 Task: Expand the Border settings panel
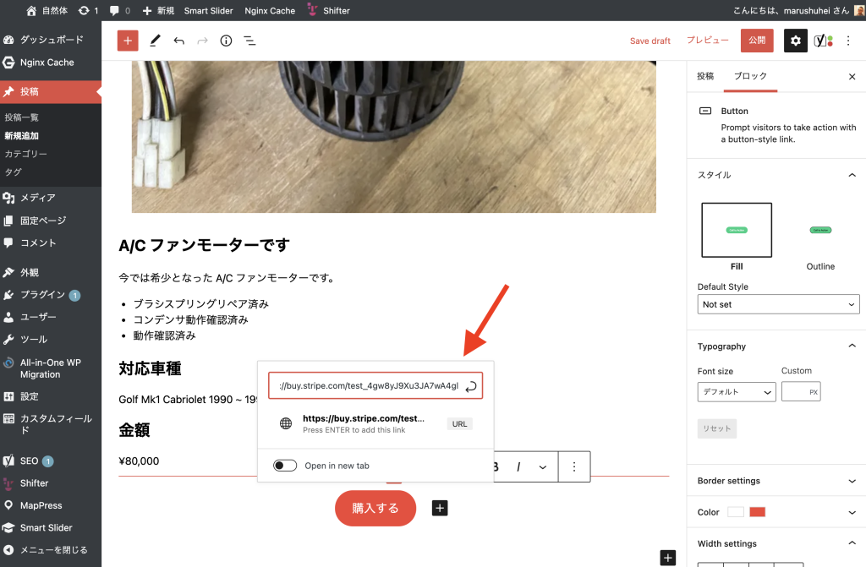[776, 481]
